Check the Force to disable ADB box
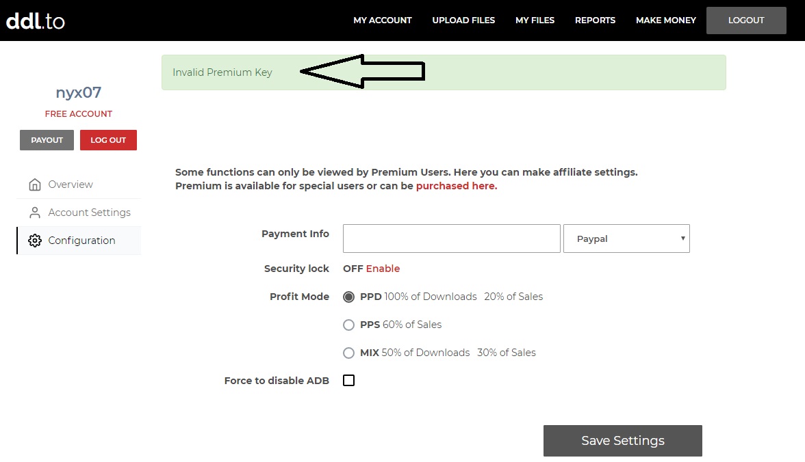Screen dimensions: 805x462 pos(349,381)
